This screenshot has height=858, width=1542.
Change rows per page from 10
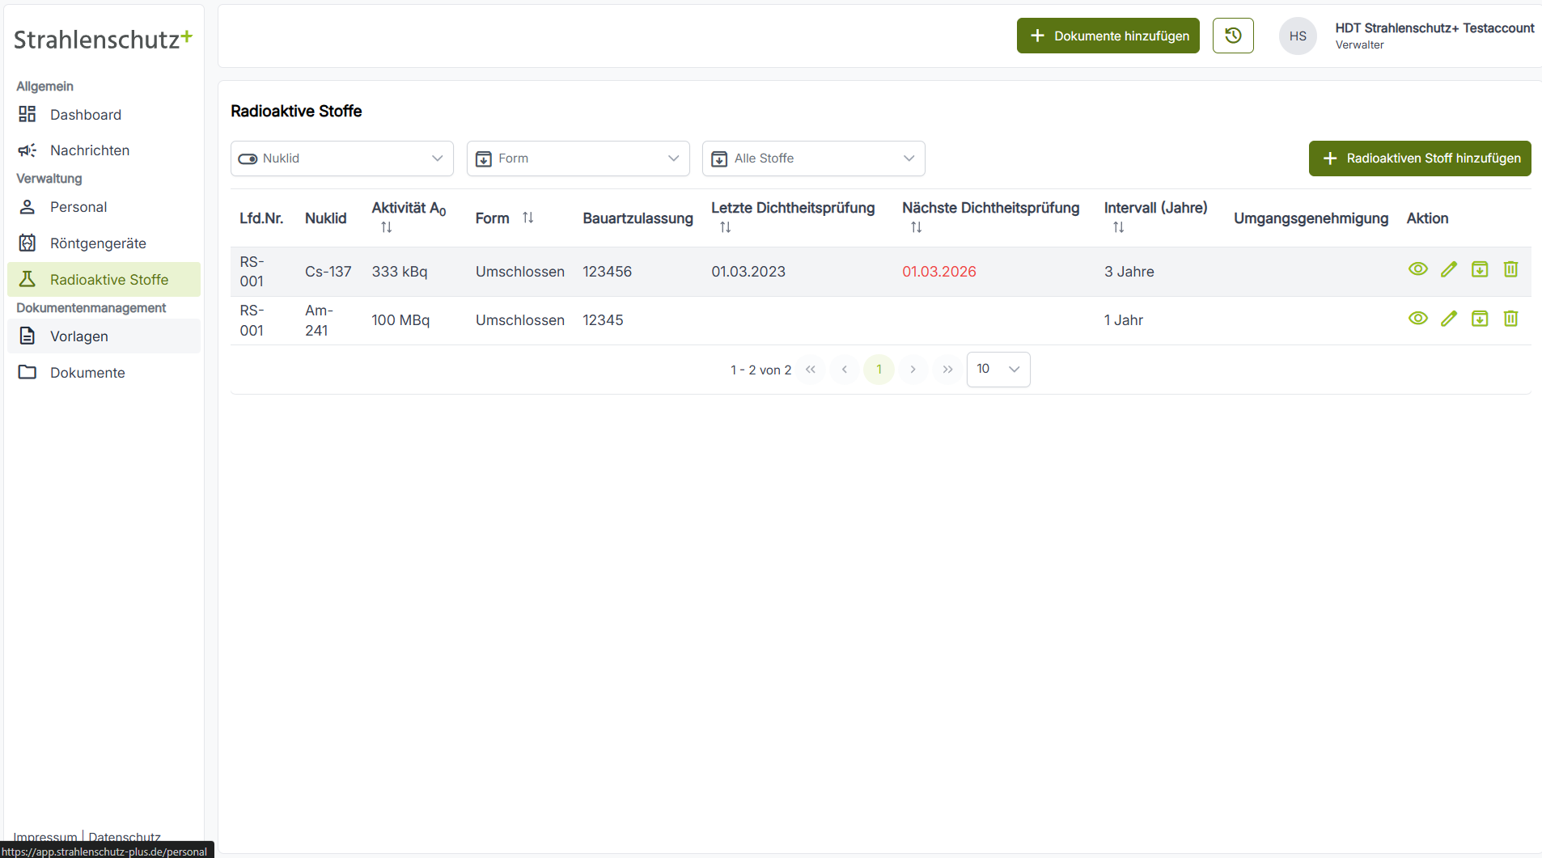998,370
